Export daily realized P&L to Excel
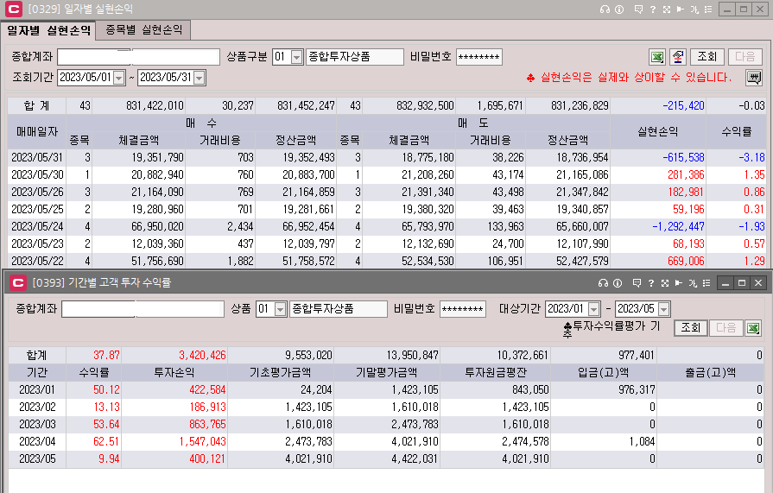Image resolution: width=773 pixels, height=493 pixels. (656, 57)
